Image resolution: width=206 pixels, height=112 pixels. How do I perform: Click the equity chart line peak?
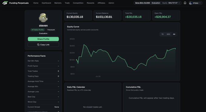pyautogui.click(x=84, y=44)
